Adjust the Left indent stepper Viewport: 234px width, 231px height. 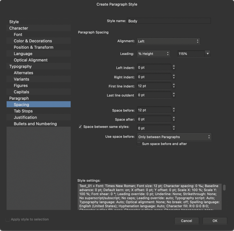click(174, 67)
